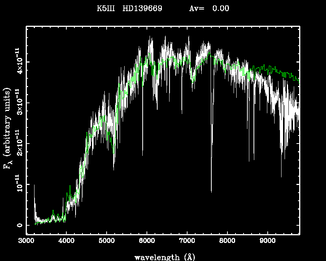Screen dimensions: 326x261
Task: Click the 0 y-axis tick label
Action: pyautogui.click(x=18, y=225)
